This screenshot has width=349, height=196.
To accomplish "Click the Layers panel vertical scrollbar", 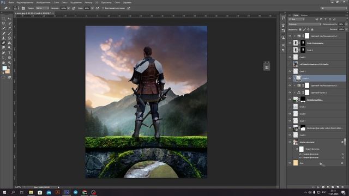I will pyautogui.click(x=345, y=142).
